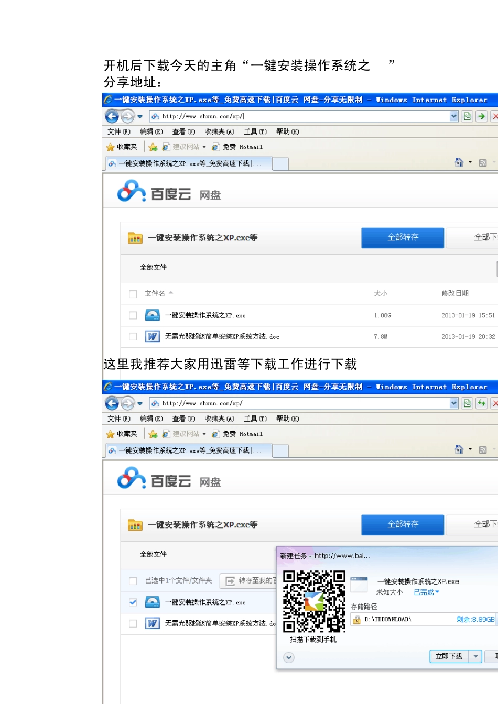Click Forward arrow in lower browser window
498x704 pixels.
point(127,403)
